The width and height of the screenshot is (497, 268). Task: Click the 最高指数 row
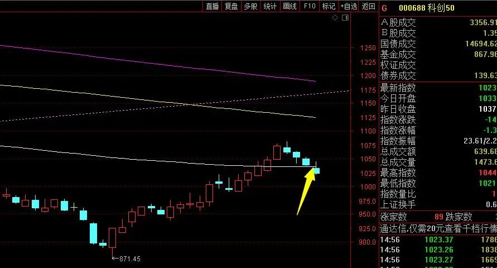click(438, 173)
